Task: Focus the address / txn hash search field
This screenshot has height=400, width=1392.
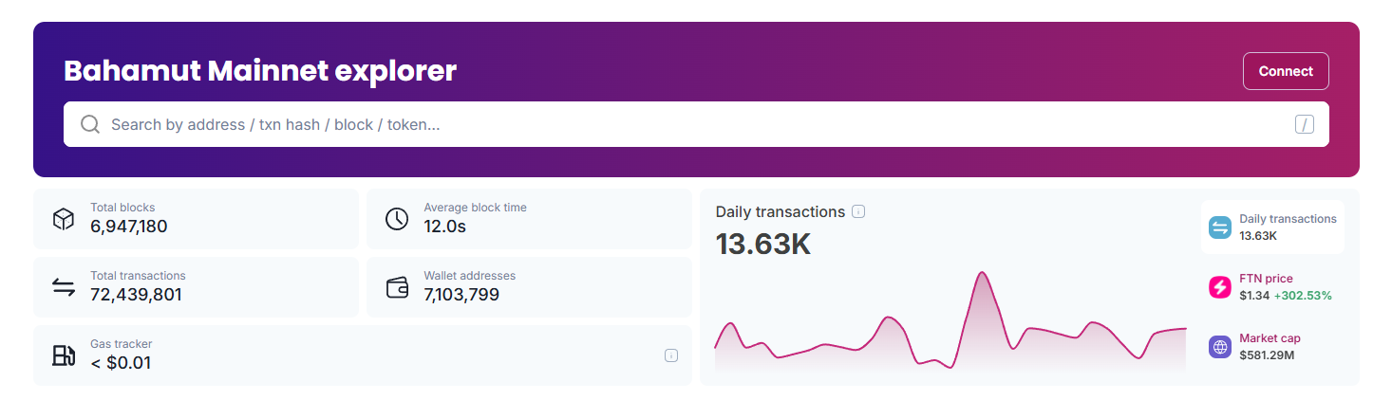Action: pyautogui.click(x=665, y=124)
